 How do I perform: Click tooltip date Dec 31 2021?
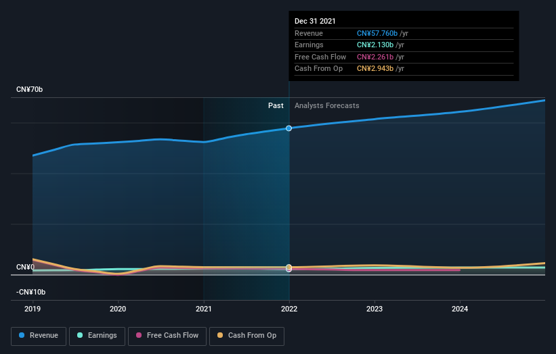pos(315,21)
